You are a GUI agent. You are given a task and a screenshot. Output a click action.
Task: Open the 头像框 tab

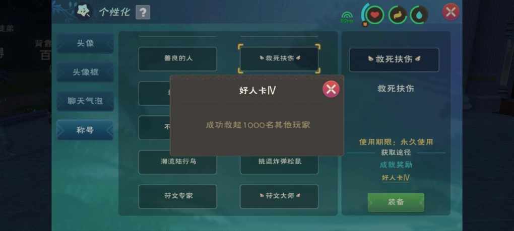tap(85, 72)
